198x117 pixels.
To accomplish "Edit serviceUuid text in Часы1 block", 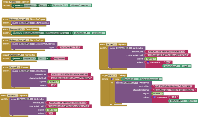I will pos(173,86).
